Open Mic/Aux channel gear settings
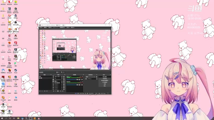This screenshot has height=120, width=214. click(82, 79)
